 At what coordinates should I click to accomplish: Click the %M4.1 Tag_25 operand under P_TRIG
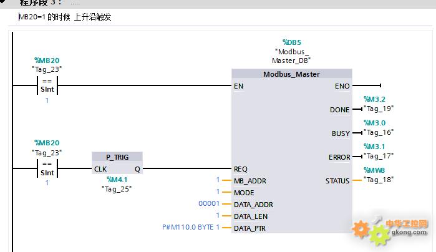117,184
